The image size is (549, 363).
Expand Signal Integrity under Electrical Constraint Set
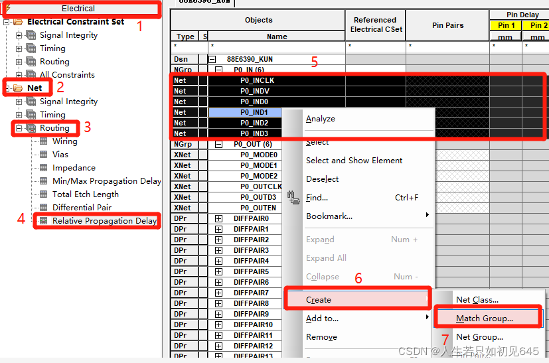pos(19,35)
